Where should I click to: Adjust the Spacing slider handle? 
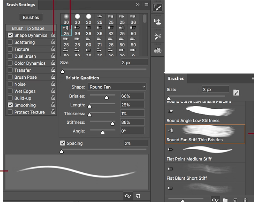coord(61,151)
